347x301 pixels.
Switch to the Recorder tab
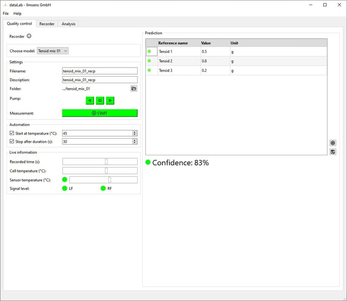pyautogui.click(x=47, y=24)
